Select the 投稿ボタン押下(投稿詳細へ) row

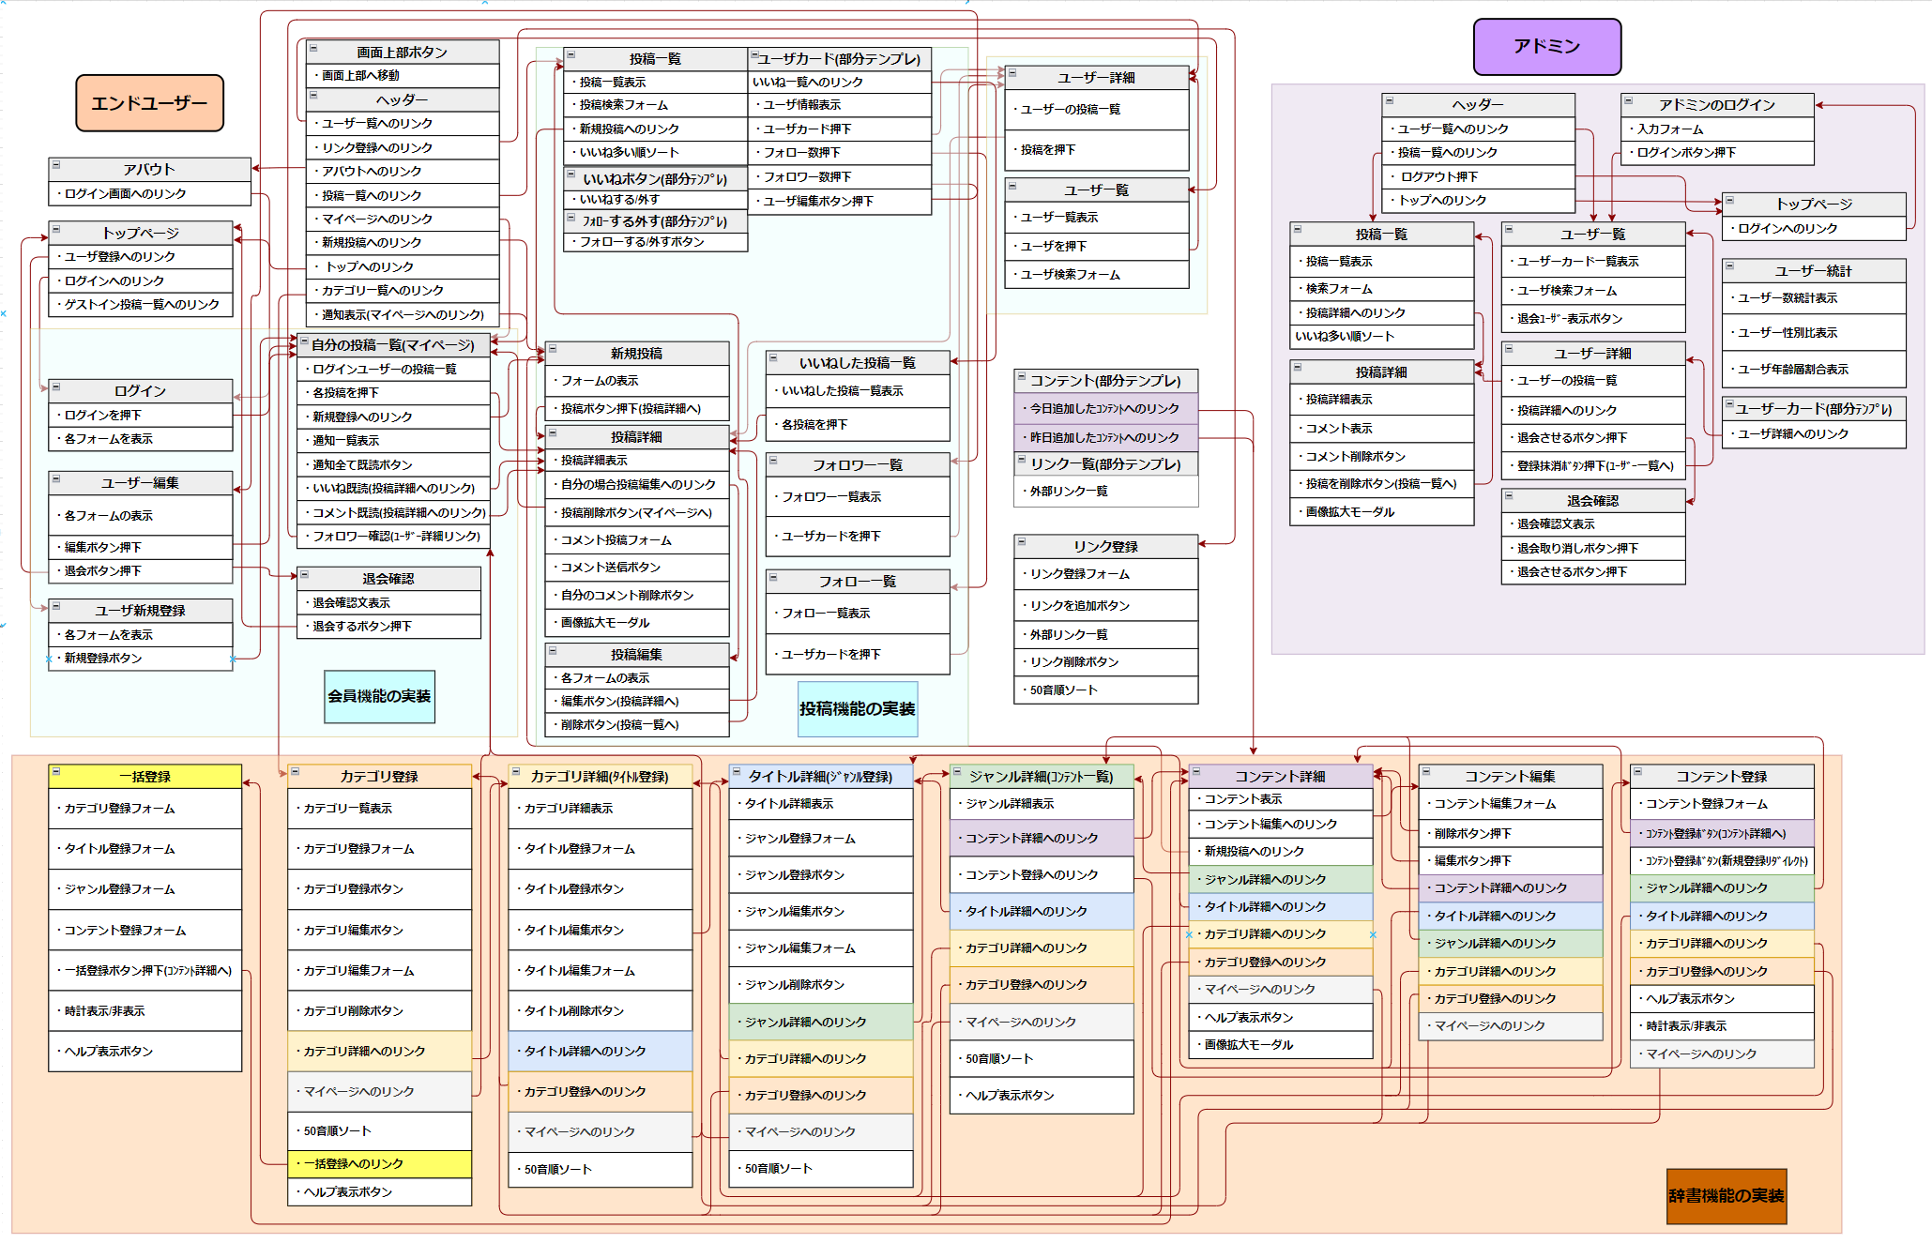tap(637, 409)
